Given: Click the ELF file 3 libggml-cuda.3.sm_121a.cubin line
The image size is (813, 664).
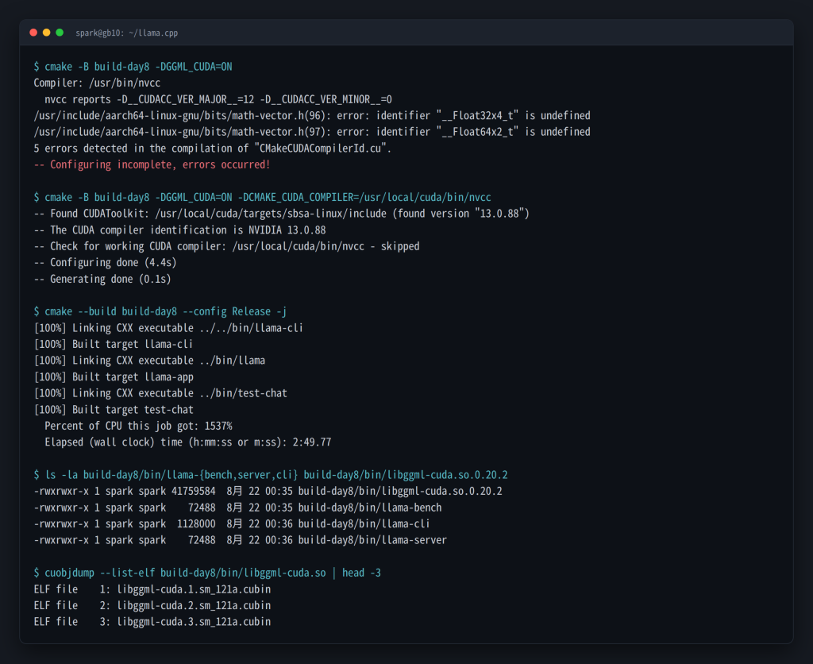Looking at the screenshot, I should [152, 621].
